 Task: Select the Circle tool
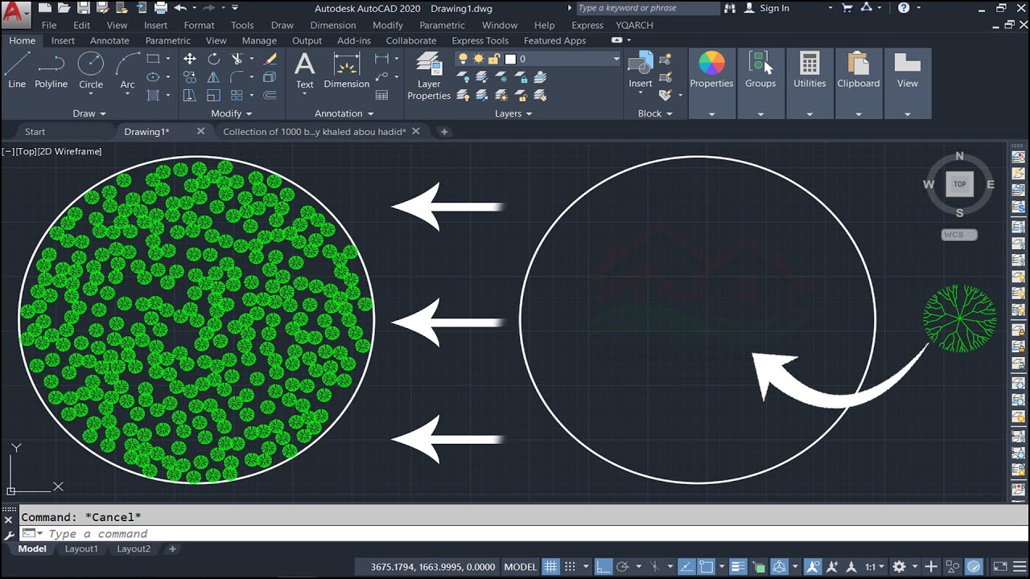coord(90,70)
